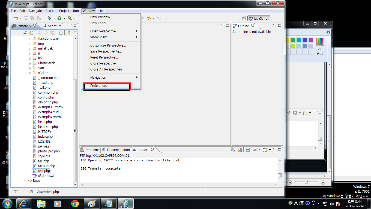
Task: Collapse all items in Remote Systems view
Action: (x=61, y=33)
